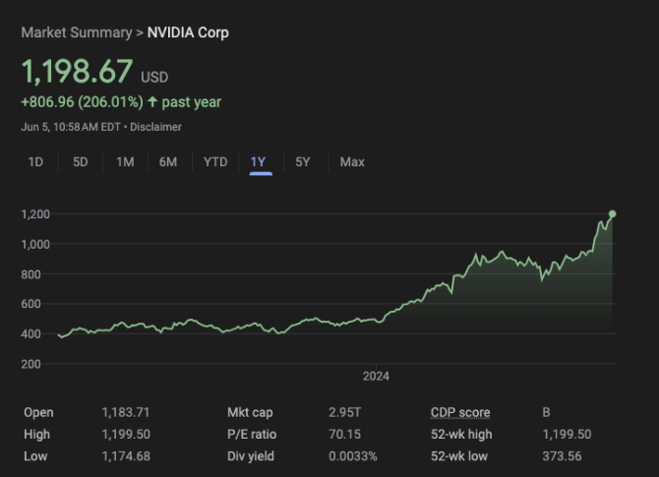The image size is (659, 477).
Task: Click the NVIDIA Corp title
Action: tap(188, 32)
